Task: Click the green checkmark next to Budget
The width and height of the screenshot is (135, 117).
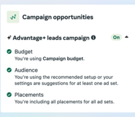Action: tap(9, 51)
